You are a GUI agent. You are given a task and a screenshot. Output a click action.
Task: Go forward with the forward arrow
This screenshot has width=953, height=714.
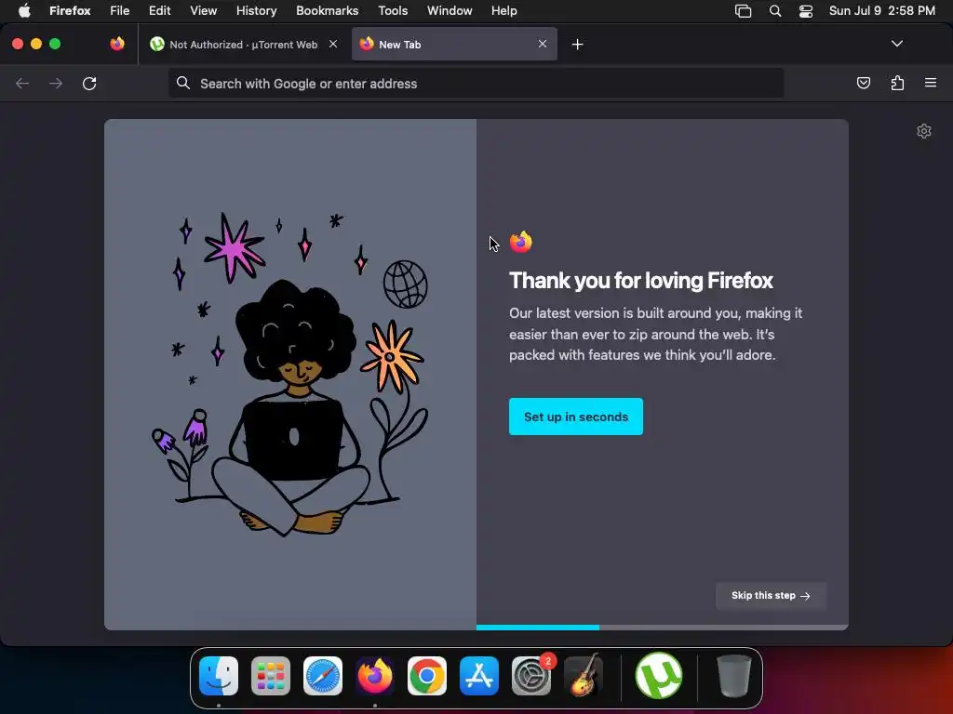[56, 83]
